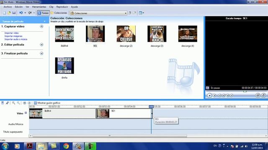Click the preview Forward button
This screenshot has height=150, width=268.
[x=232, y=95]
